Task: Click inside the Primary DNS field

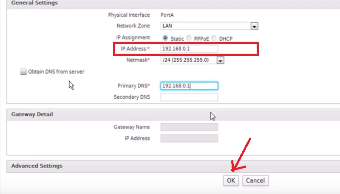Action: [189, 86]
